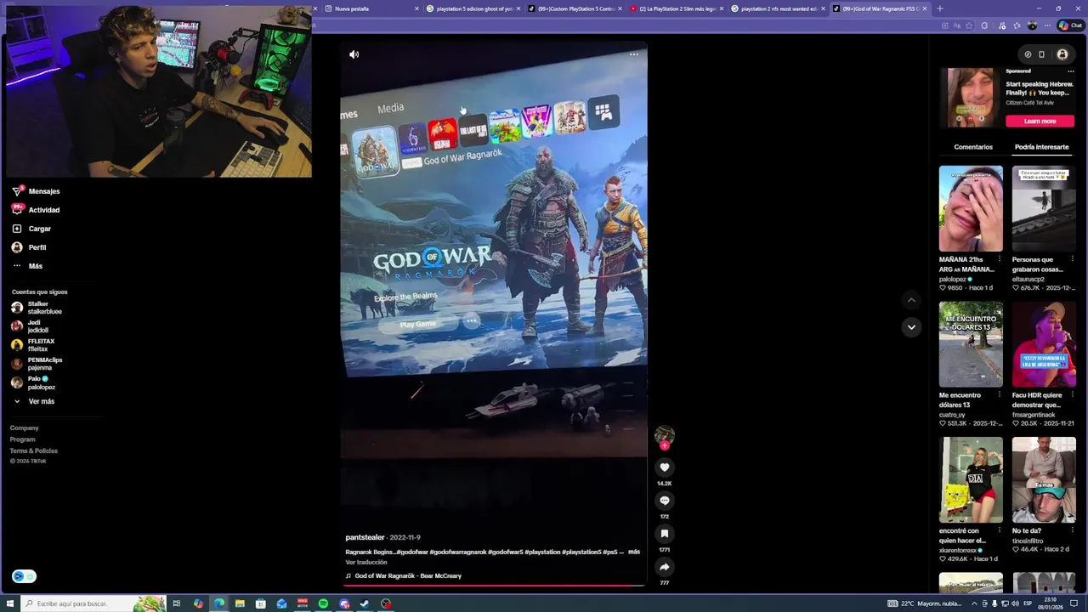The height and width of the screenshot is (612, 1088).
Task: Add page to browser favorites star
Action: click(969, 25)
